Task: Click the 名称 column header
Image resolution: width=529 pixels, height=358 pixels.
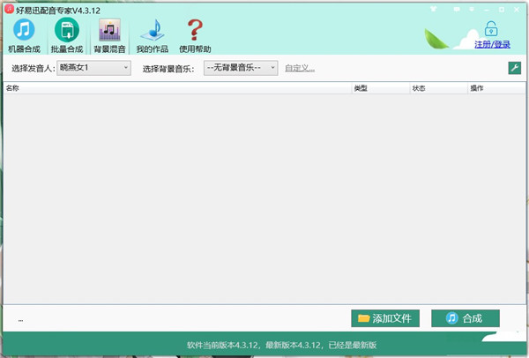Action: pyautogui.click(x=13, y=89)
